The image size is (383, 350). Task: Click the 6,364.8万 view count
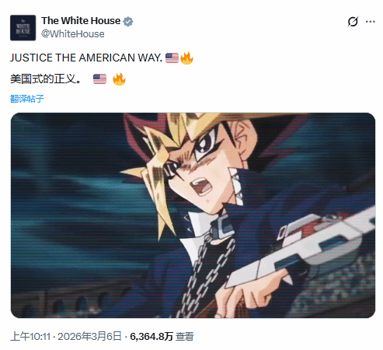151,337
